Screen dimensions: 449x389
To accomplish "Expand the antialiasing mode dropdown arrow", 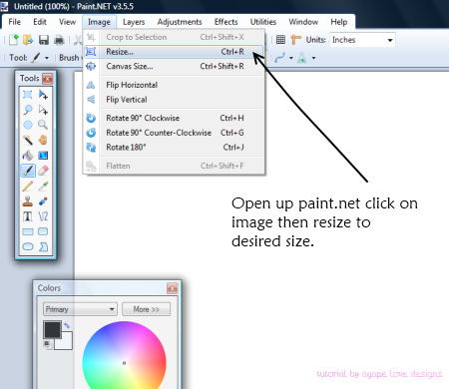I will (291, 58).
